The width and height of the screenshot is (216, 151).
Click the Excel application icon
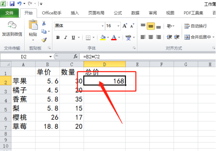(3, 4)
